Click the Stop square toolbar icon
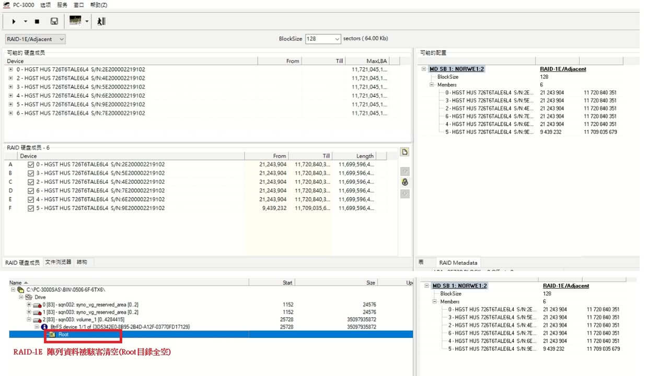Viewport: 648px width, 376px height. tap(37, 21)
